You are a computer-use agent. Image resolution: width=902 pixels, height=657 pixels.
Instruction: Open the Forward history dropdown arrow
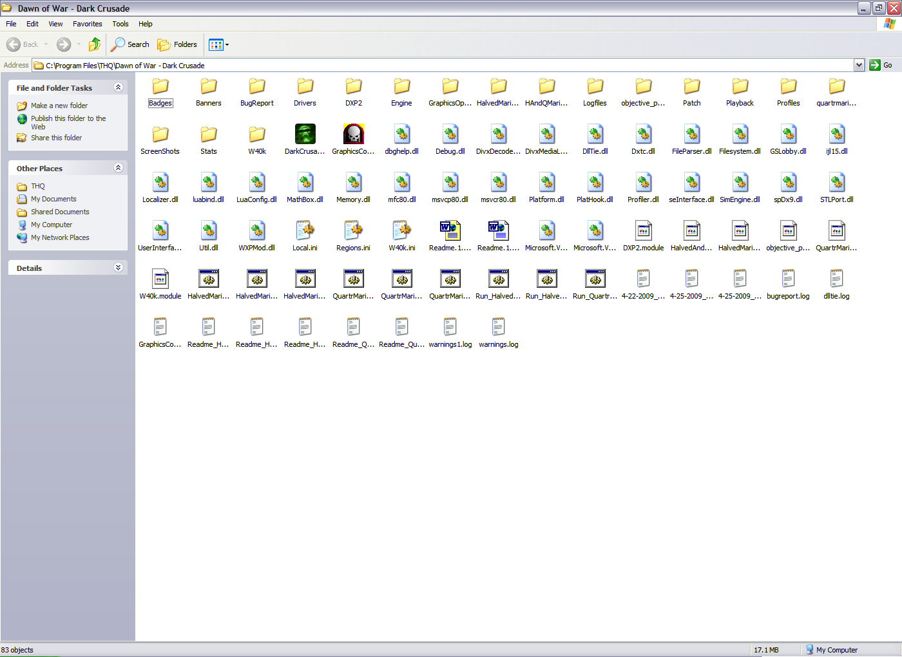pyautogui.click(x=79, y=44)
